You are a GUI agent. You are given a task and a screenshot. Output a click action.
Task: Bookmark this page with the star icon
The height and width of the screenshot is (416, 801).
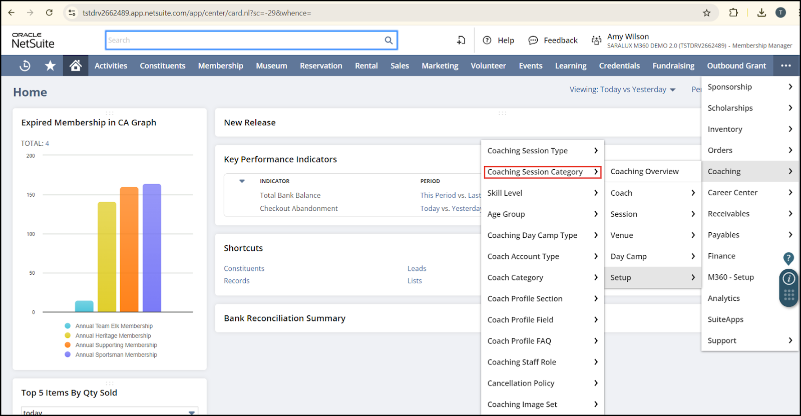706,13
